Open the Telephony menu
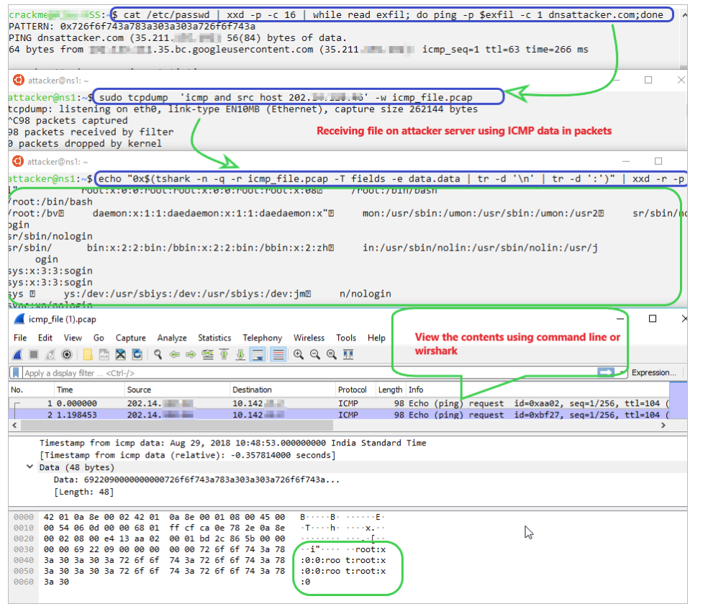 click(x=263, y=338)
